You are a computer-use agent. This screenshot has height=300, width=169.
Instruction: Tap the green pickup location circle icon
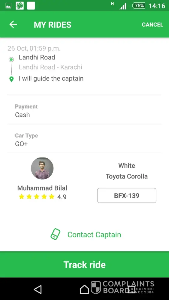pyautogui.click(x=11, y=59)
